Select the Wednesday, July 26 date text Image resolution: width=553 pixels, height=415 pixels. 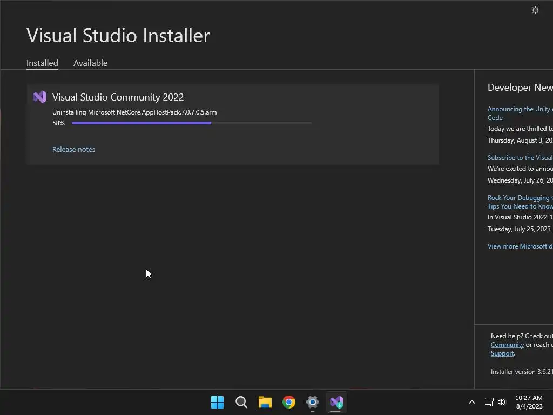click(x=520, y=180)
